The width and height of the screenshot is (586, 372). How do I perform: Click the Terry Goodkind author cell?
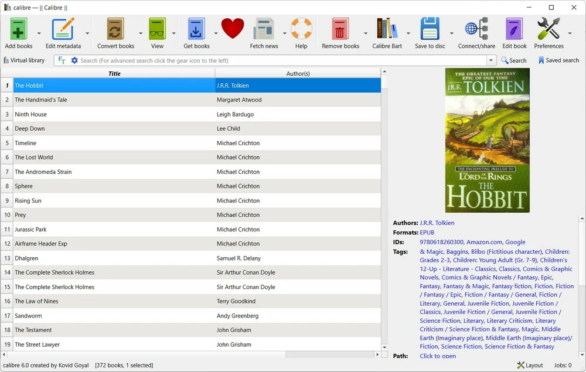point(298,301)
